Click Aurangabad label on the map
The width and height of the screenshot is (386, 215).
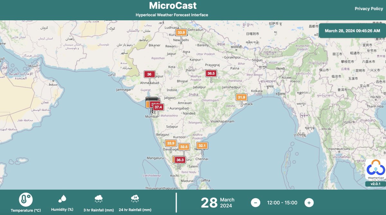coord(179,108)
